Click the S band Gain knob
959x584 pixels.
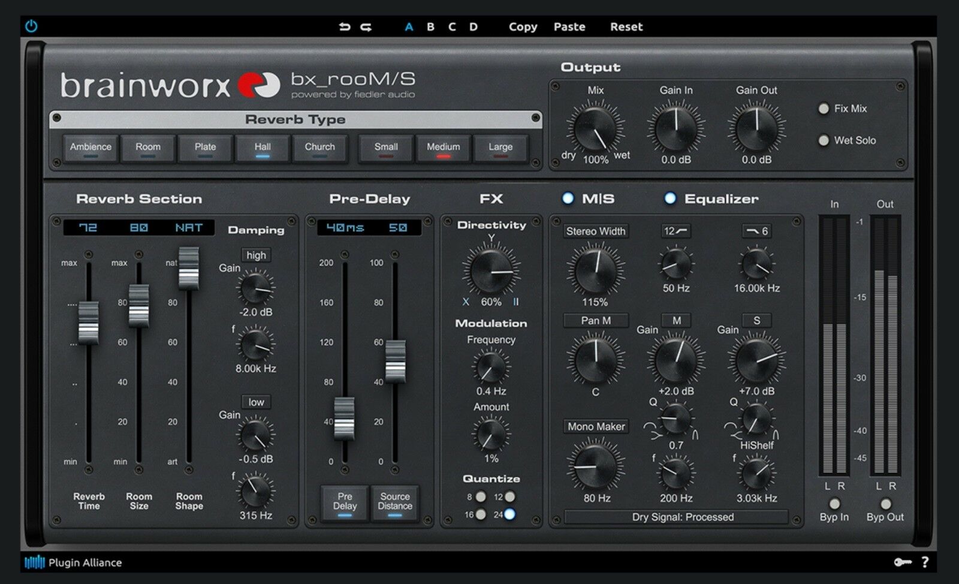[756, 361]
